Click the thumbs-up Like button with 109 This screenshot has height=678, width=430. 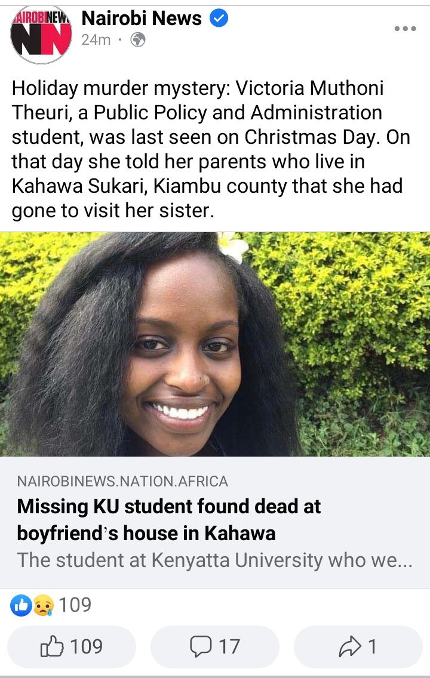[72, 646]
